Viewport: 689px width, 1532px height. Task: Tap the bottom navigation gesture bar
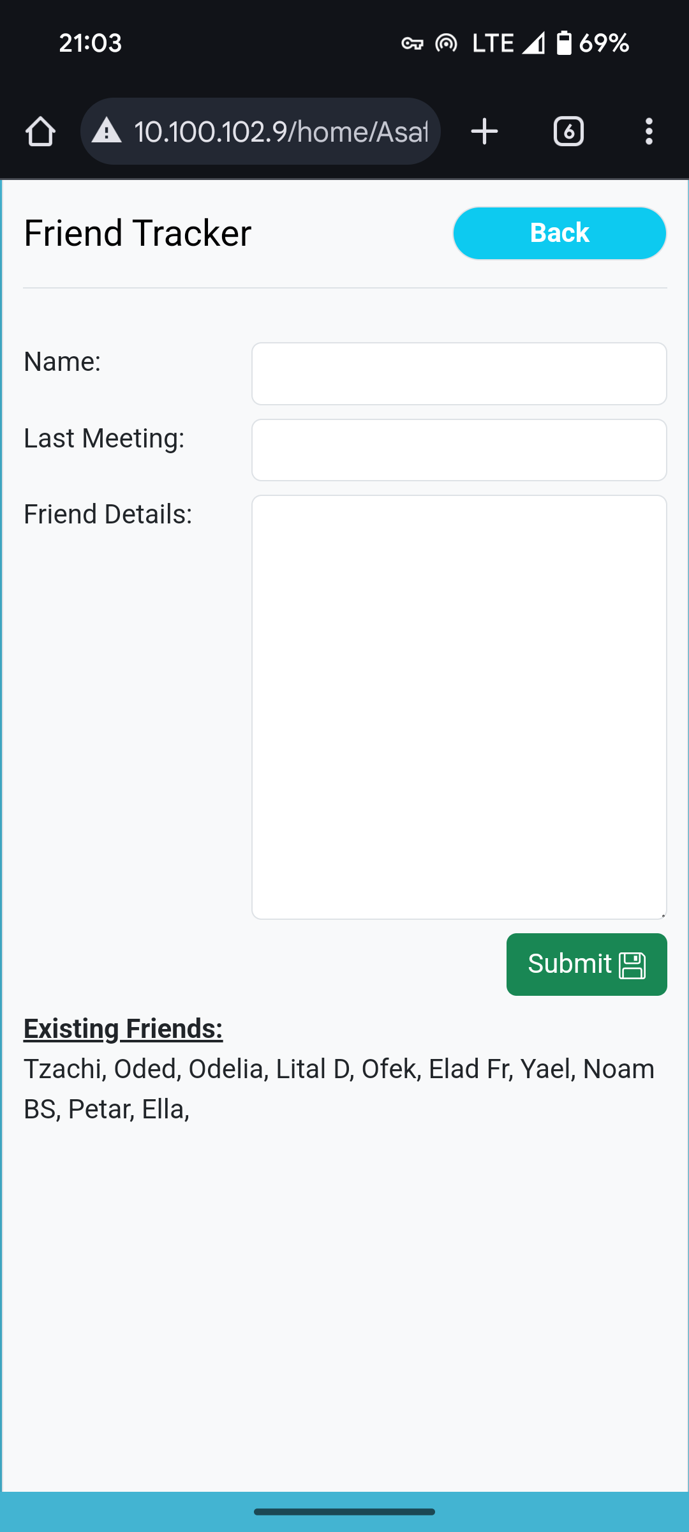344,1512
